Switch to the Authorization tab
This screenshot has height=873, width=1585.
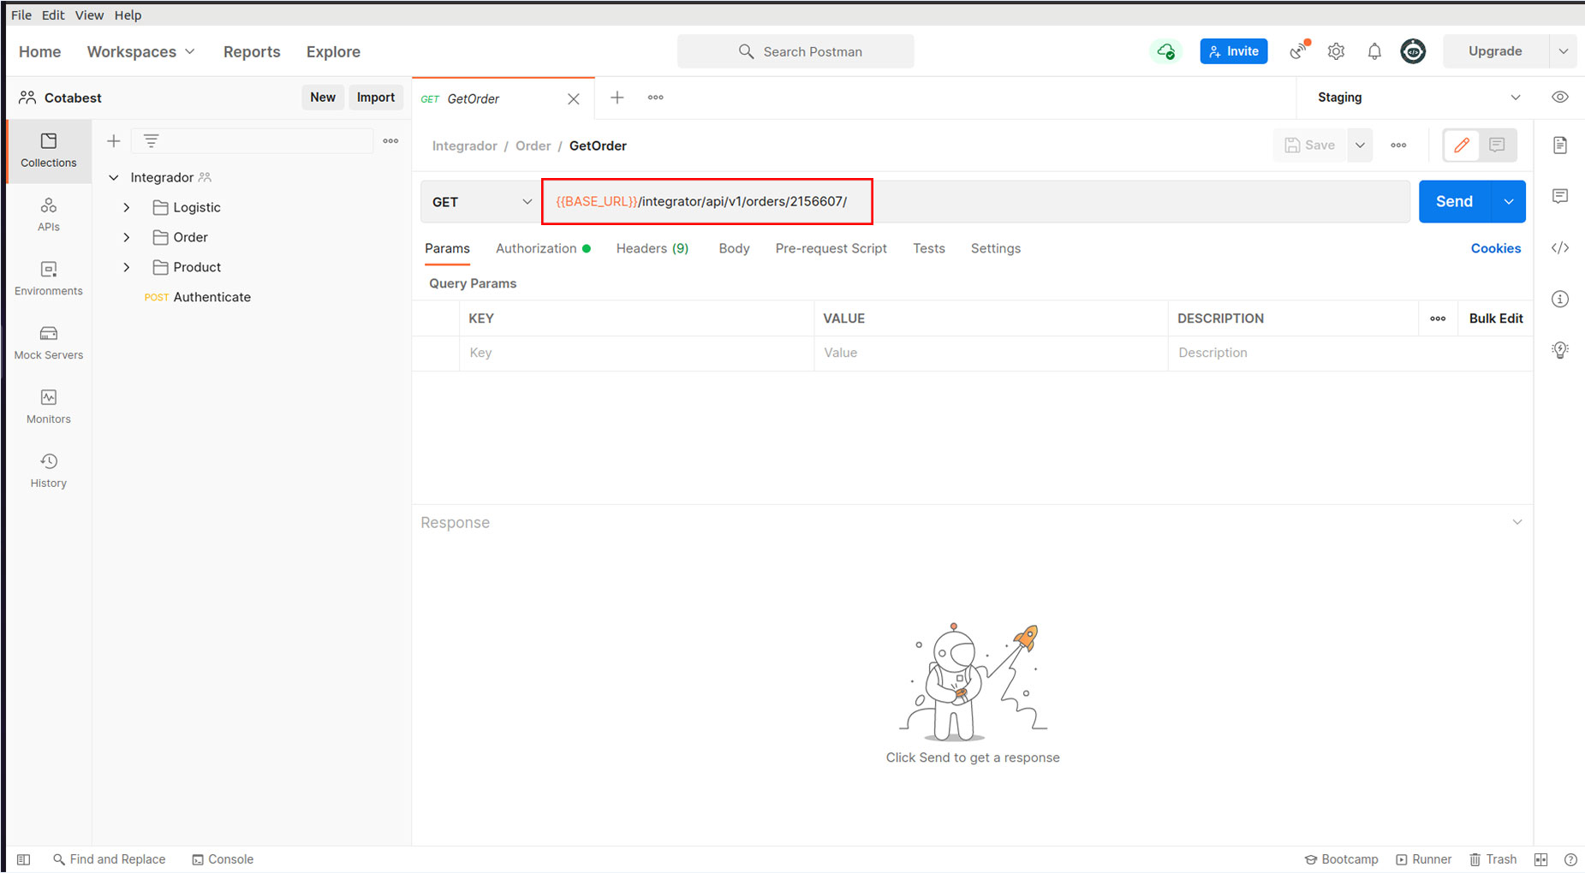tap(543, 248)
